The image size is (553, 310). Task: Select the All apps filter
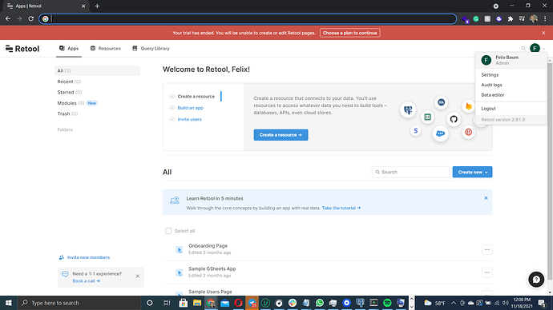(x=97, y=70)
